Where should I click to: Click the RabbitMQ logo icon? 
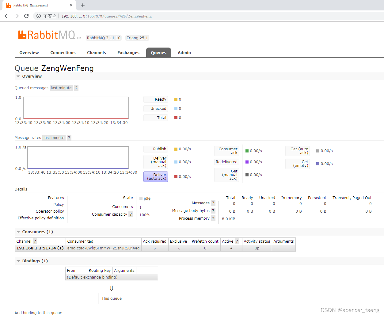(22, 35)
